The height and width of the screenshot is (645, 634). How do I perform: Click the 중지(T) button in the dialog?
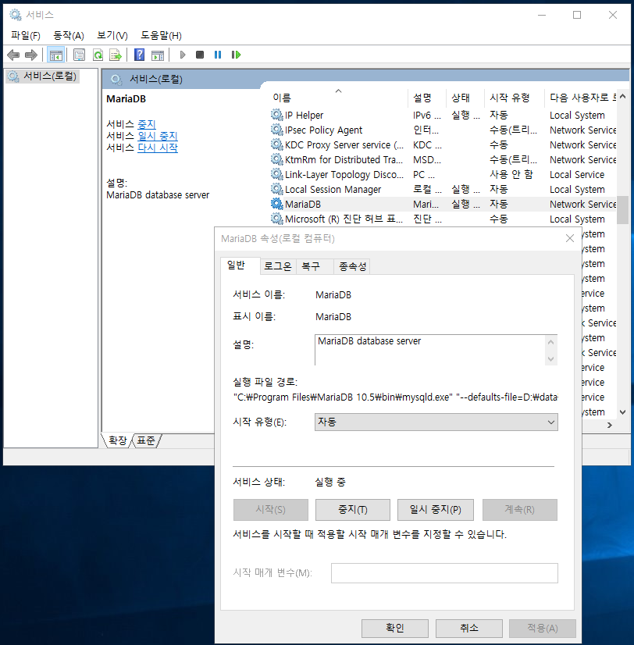(x=353, y=510)
